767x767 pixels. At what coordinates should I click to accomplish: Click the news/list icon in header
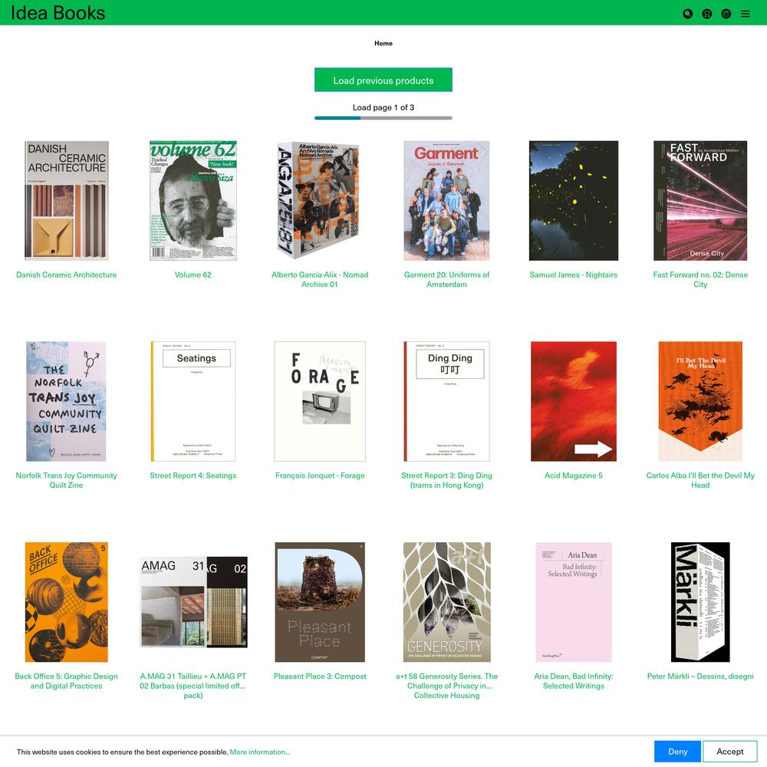726,14
